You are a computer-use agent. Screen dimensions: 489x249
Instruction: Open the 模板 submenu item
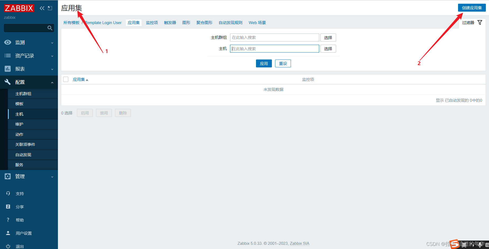(x=33, y=104)
